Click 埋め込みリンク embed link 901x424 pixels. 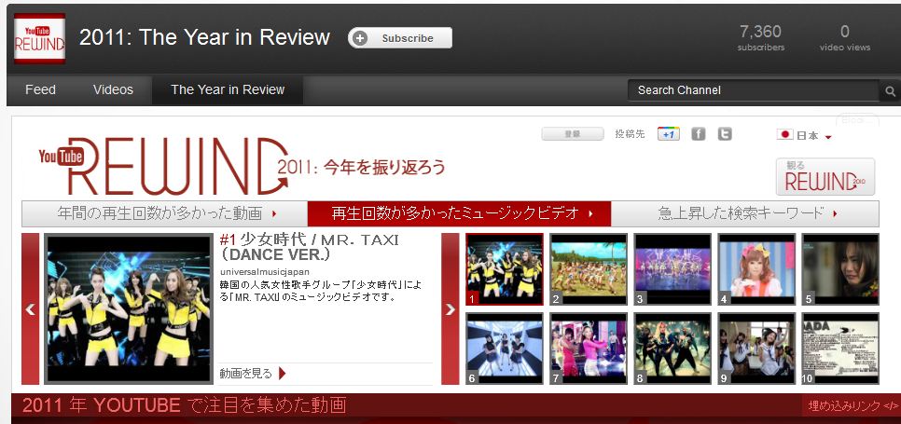pyautogui.click(x=852, y=405)
